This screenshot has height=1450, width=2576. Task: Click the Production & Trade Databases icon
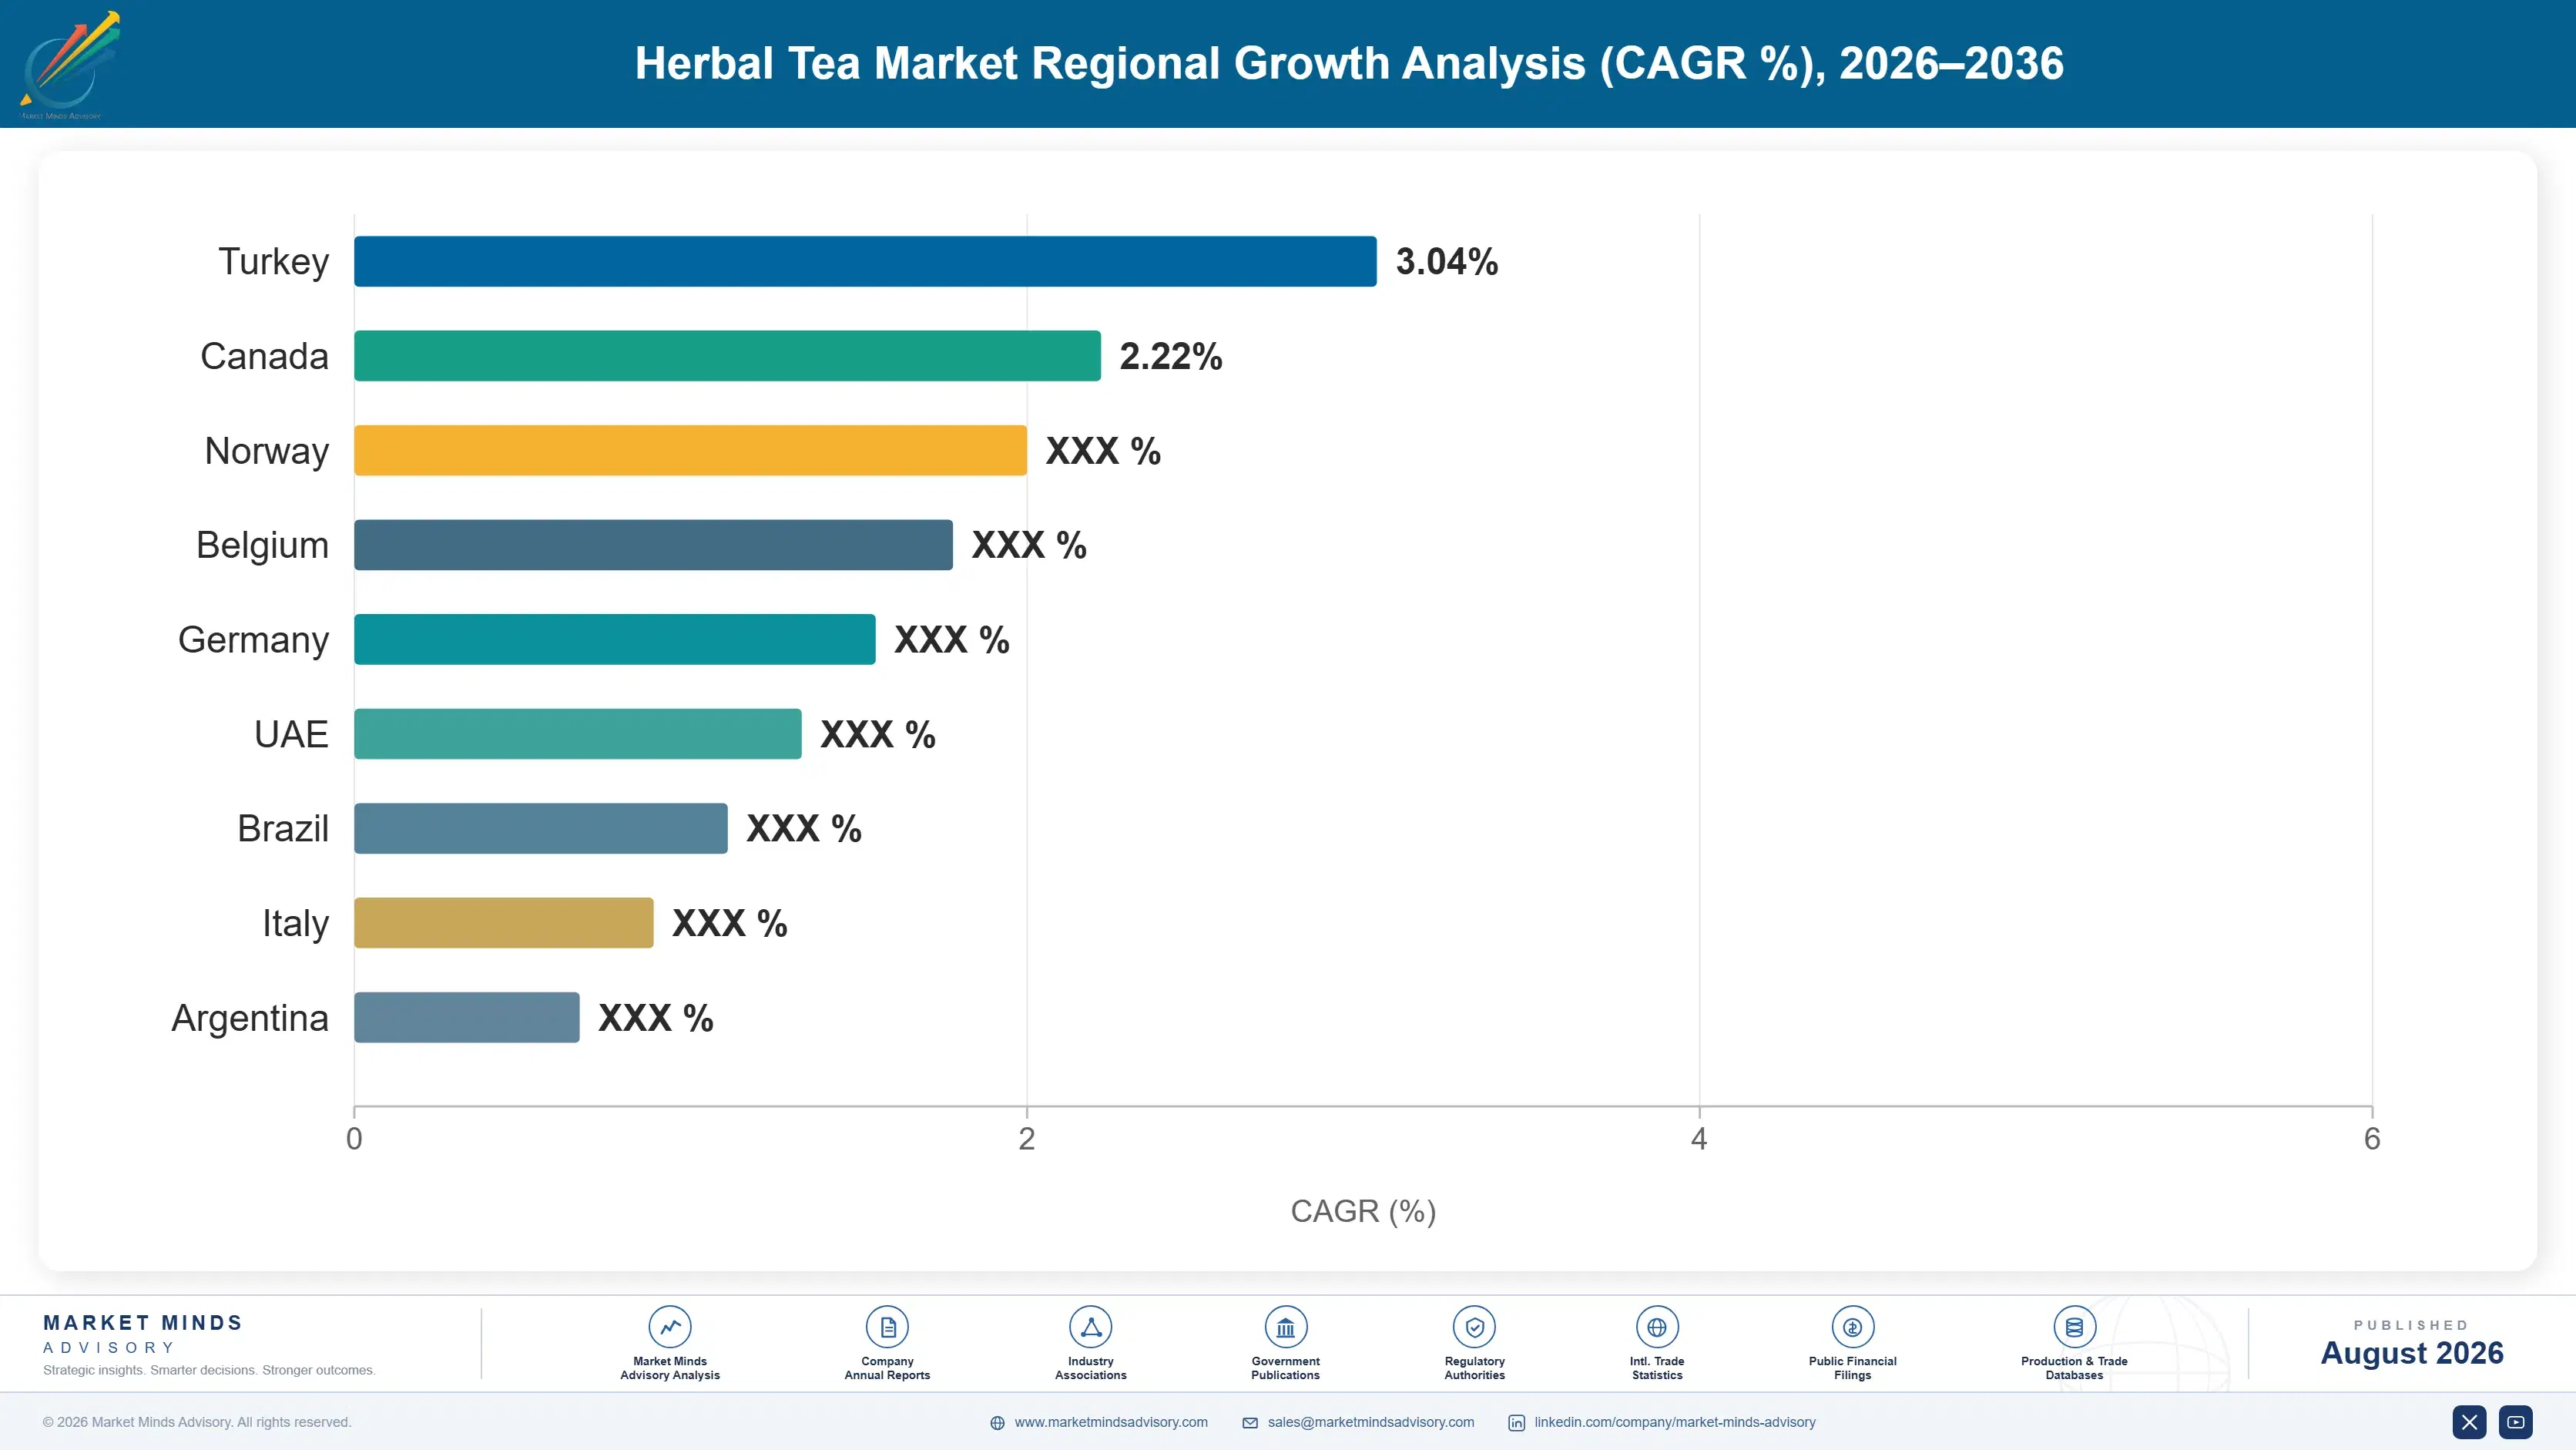pyautogui.click(x=2074, y=1327)
